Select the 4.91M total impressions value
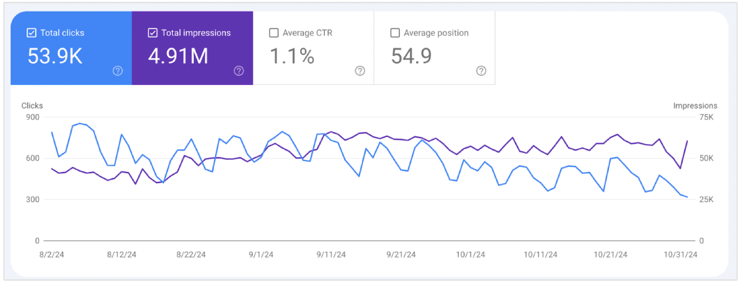 [x=178, y=56]
